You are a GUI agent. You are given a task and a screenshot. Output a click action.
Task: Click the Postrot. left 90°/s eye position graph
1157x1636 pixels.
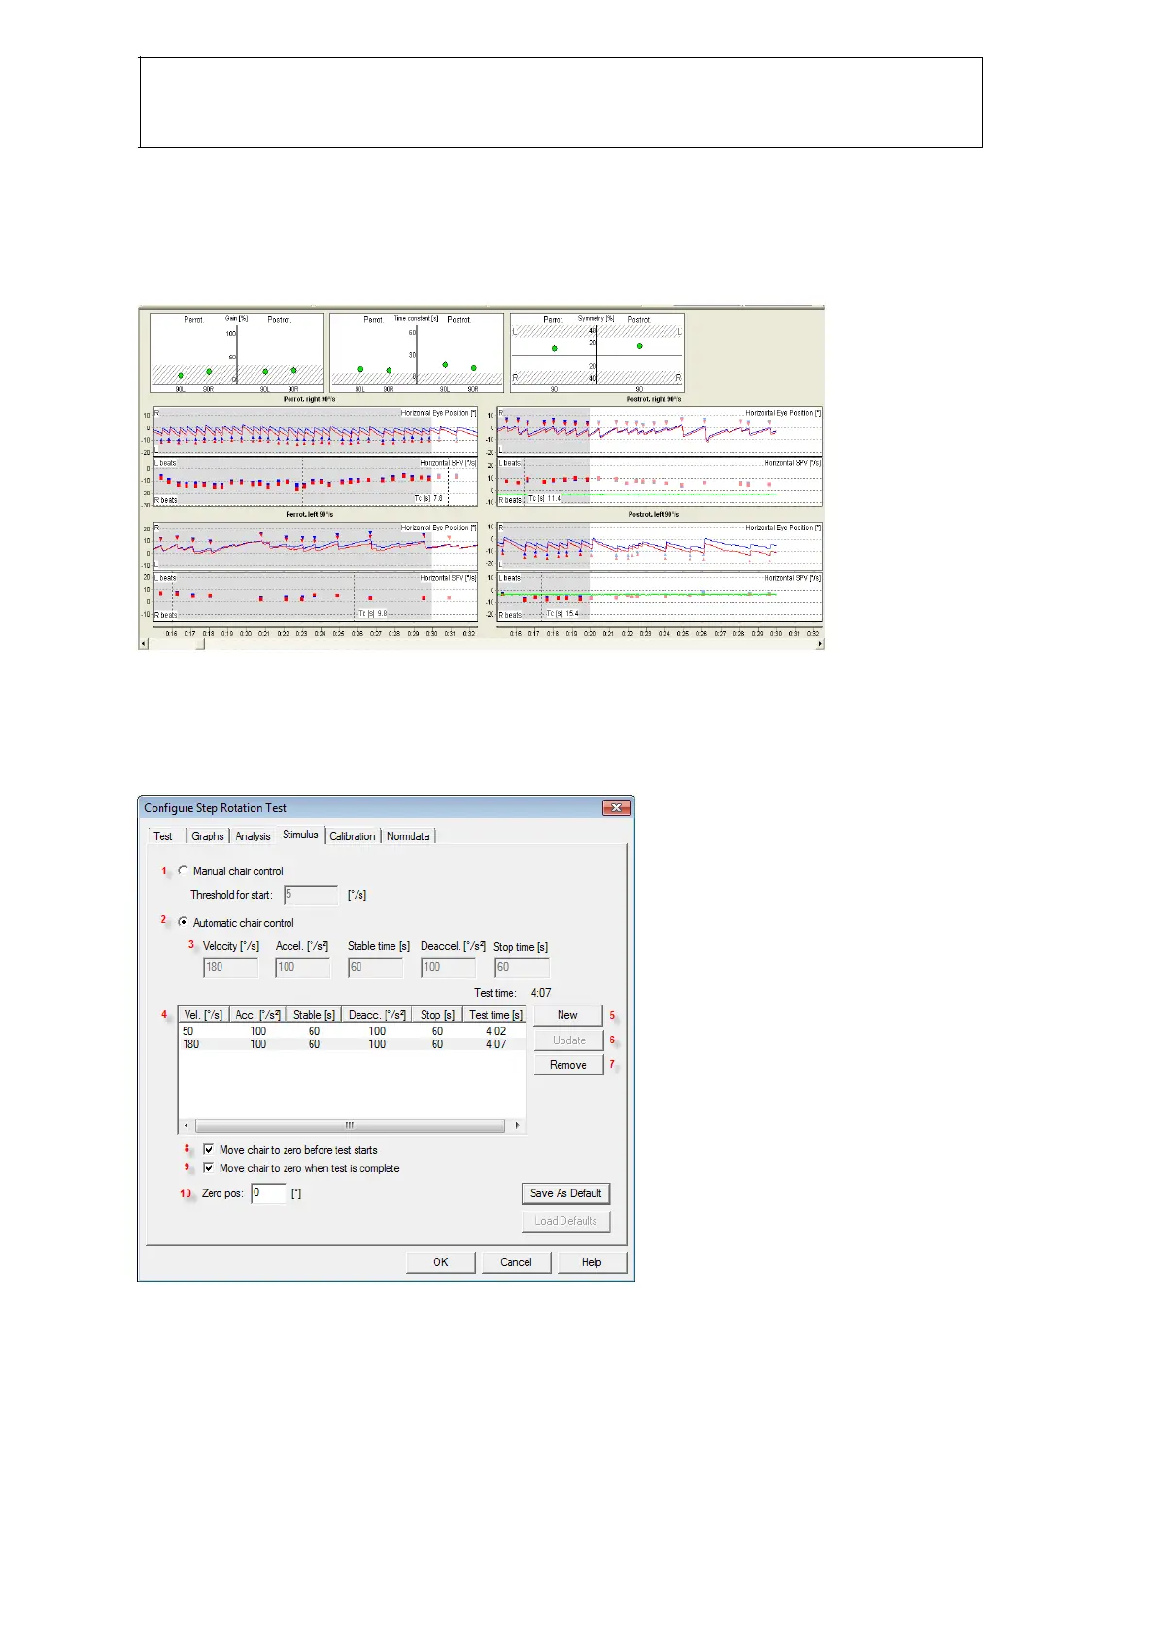coord(660,546)
